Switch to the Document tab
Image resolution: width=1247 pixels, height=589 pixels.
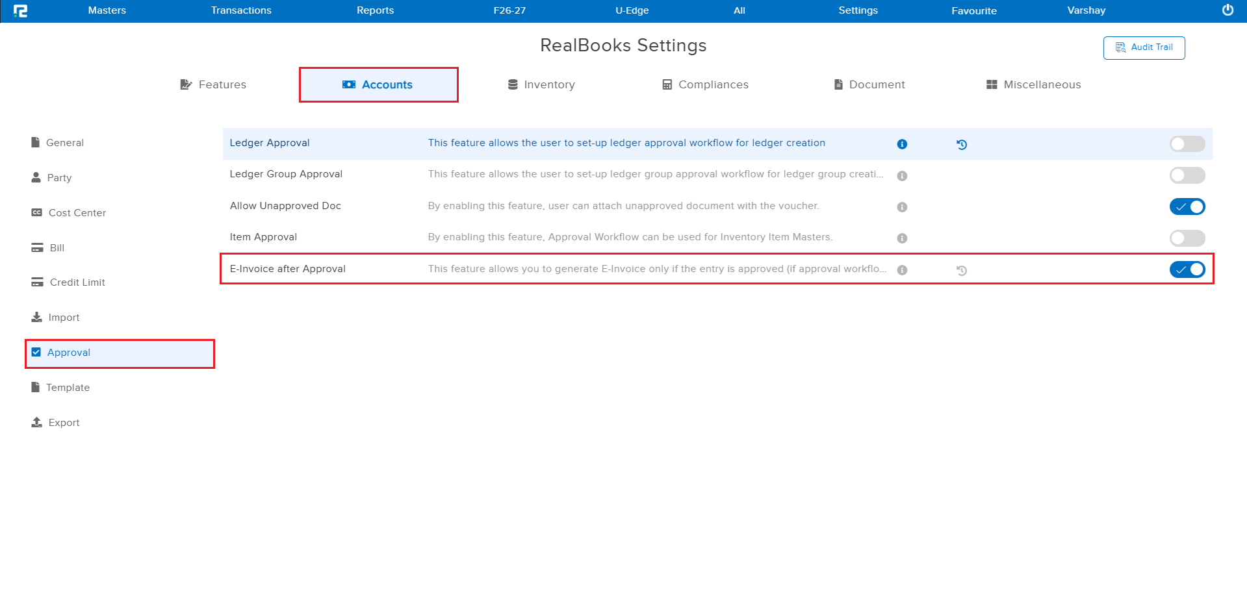(x=869, y=84)
